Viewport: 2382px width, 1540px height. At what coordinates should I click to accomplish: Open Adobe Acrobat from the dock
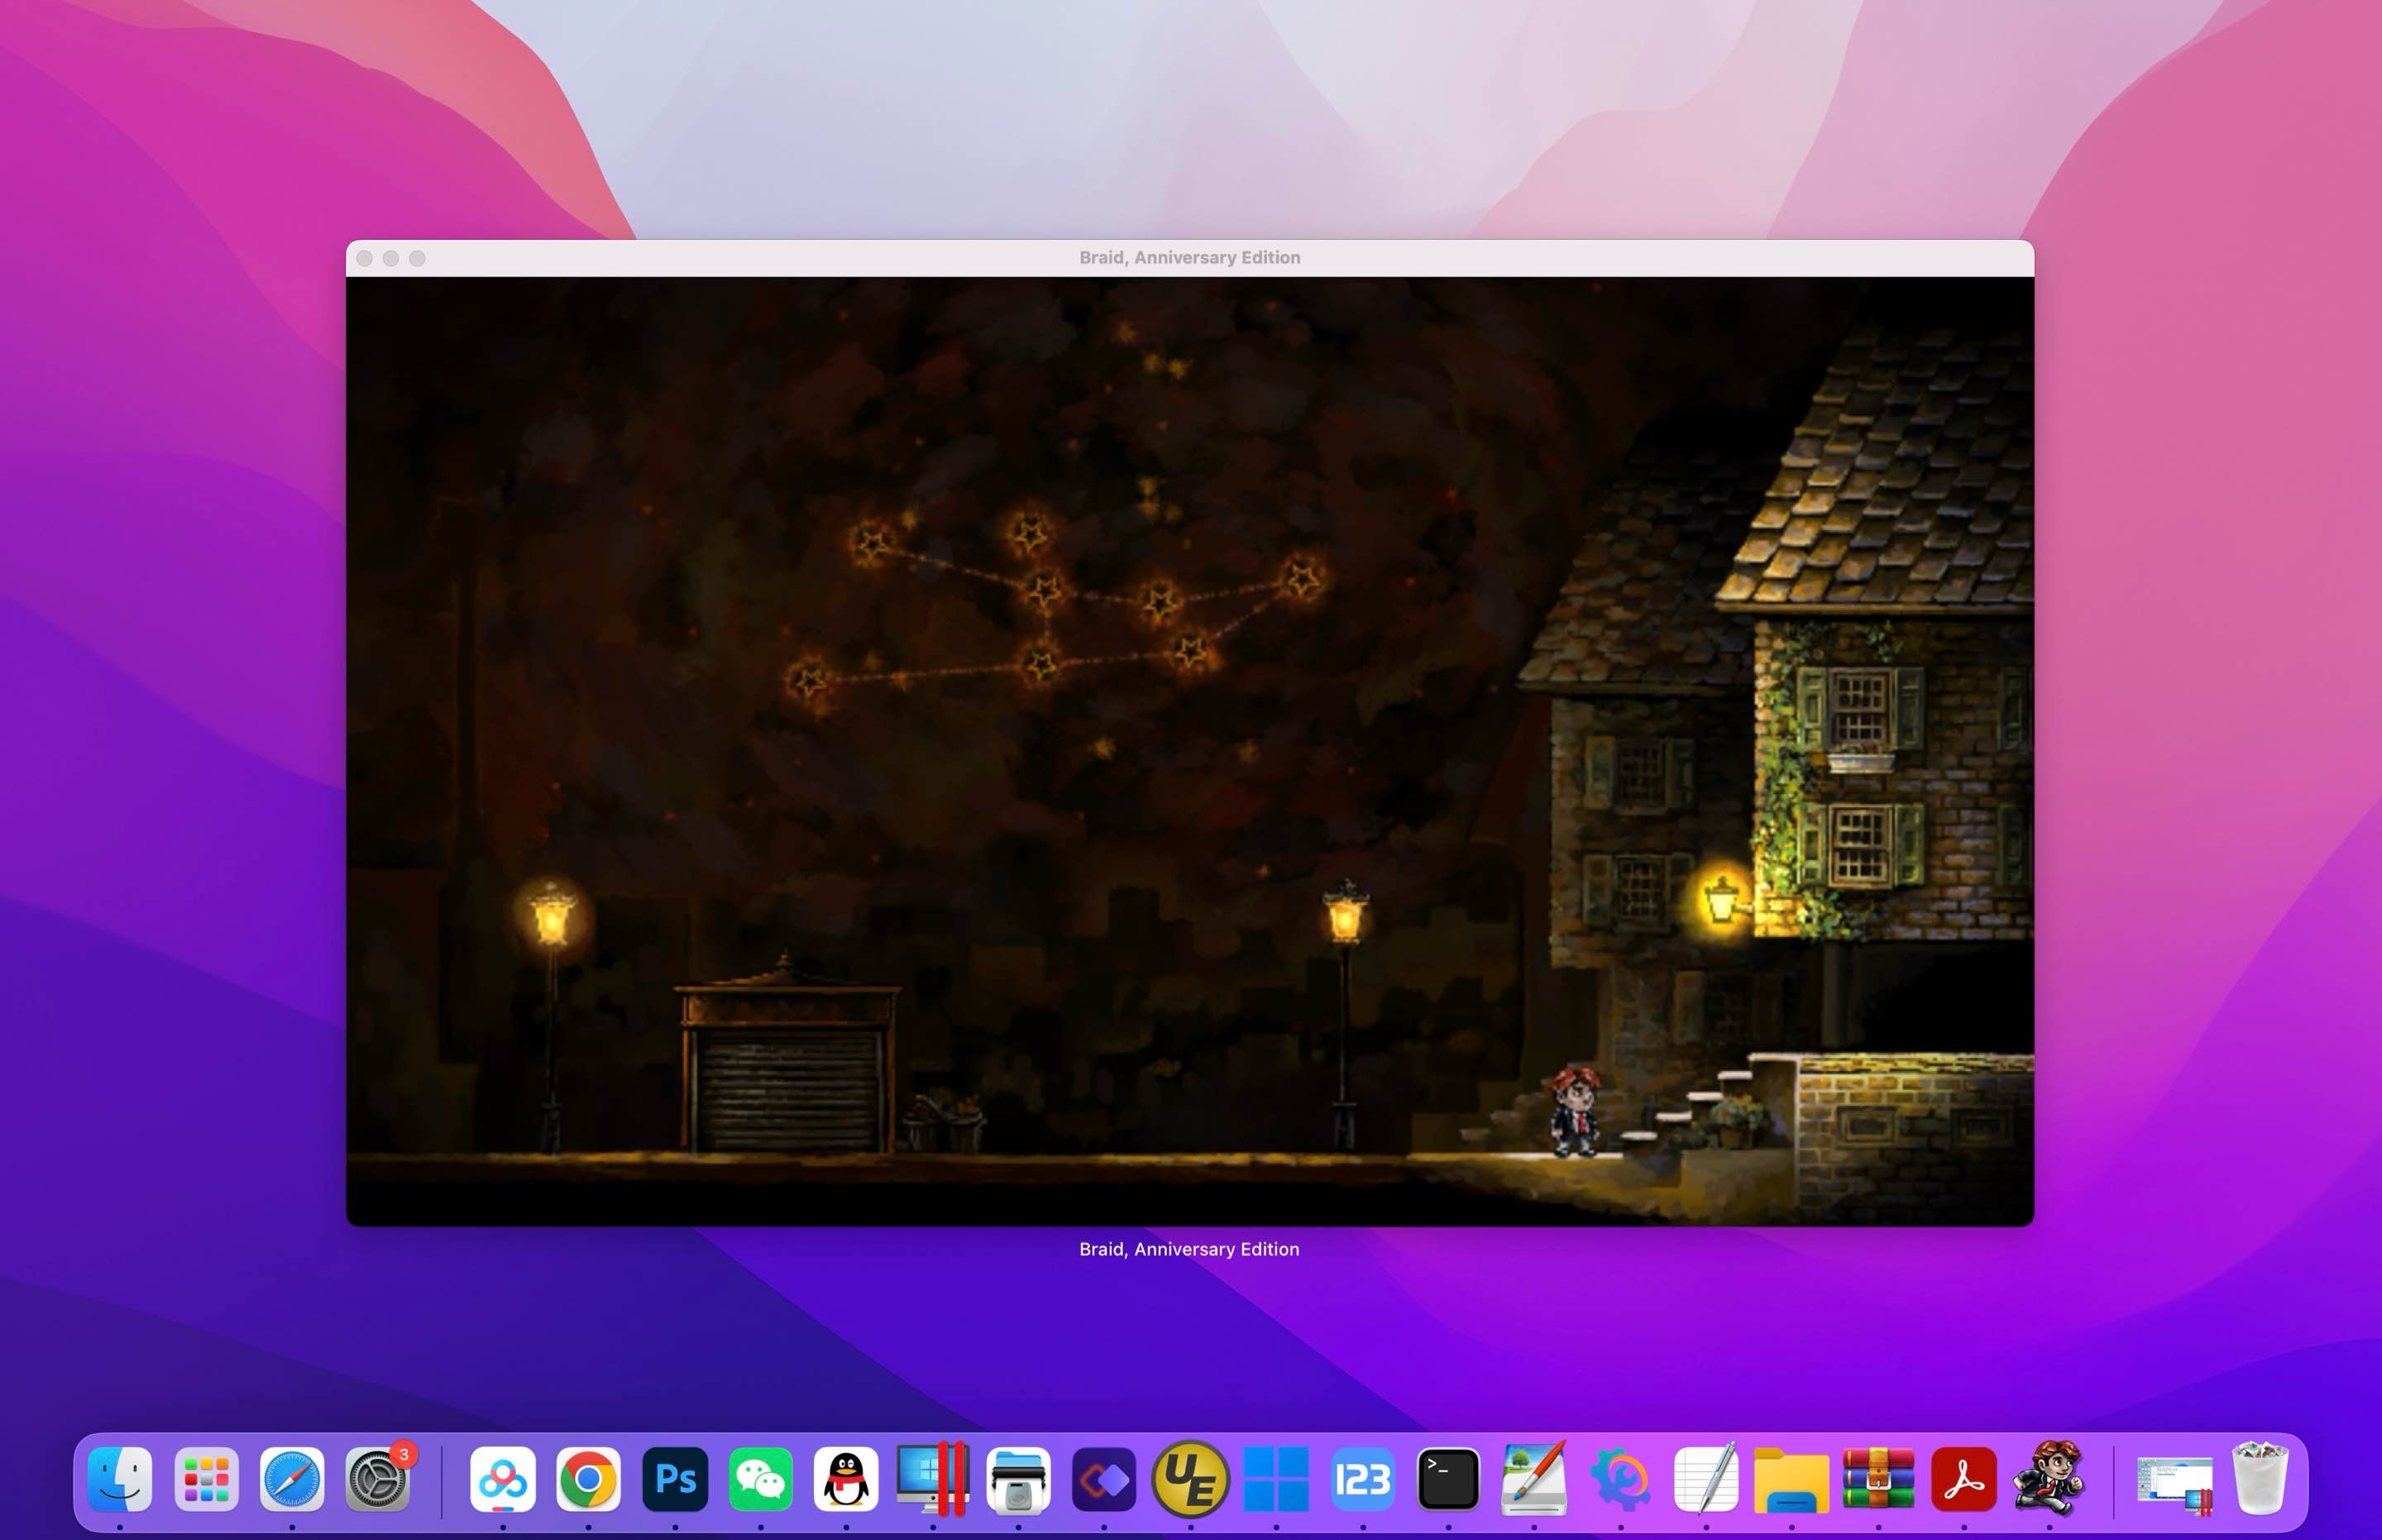point(1964,1478)
